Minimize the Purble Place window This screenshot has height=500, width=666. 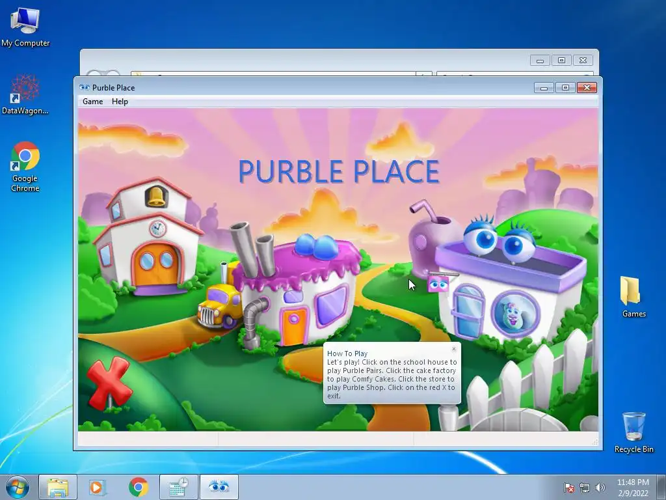544,88
